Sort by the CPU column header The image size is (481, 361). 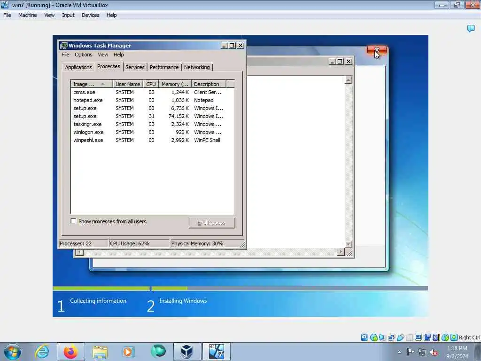151,84
